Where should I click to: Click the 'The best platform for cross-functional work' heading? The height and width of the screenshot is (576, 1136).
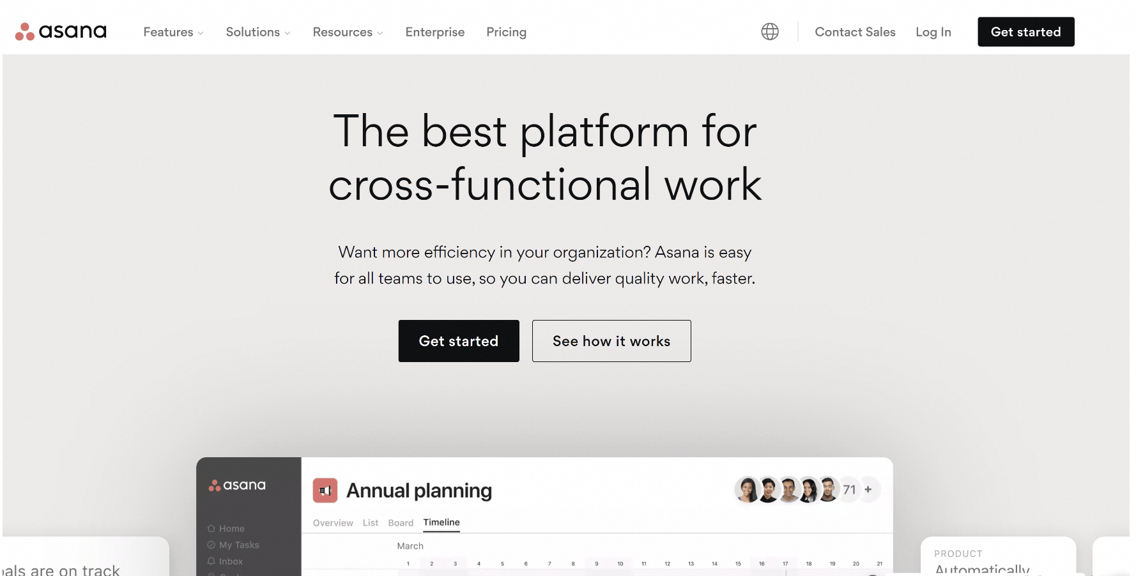(x=545, y=158)
